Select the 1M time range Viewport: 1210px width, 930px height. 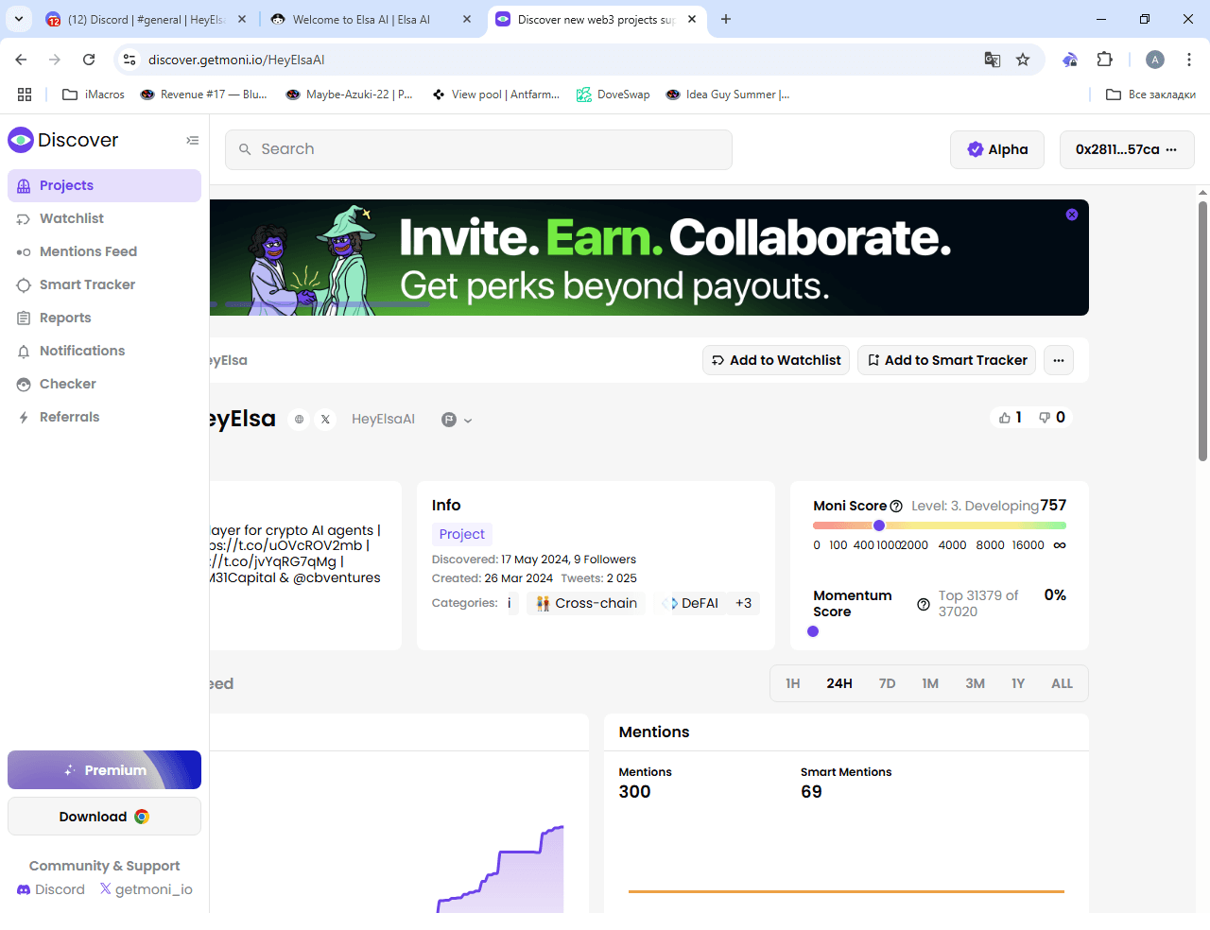coord(930,683)
